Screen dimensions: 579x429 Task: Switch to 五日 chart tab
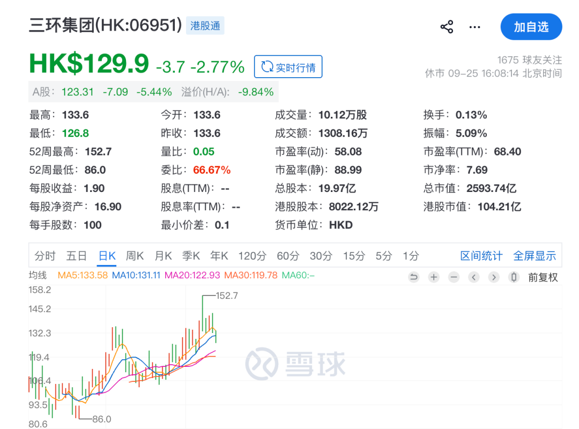(77, 256)
